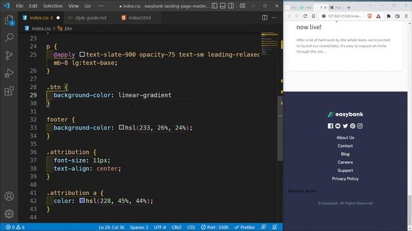Image resolution: width=412 pixels, height=231 pixels.
Task: Open Pinterest icon in page footer
Action: pos(352,126)
